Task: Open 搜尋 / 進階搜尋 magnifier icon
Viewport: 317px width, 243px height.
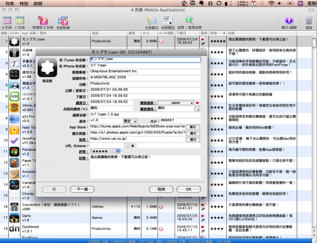Action: [x=189, y=20]
